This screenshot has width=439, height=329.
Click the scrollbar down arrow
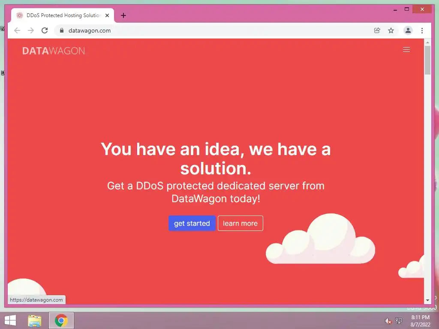tap(427, 300)
